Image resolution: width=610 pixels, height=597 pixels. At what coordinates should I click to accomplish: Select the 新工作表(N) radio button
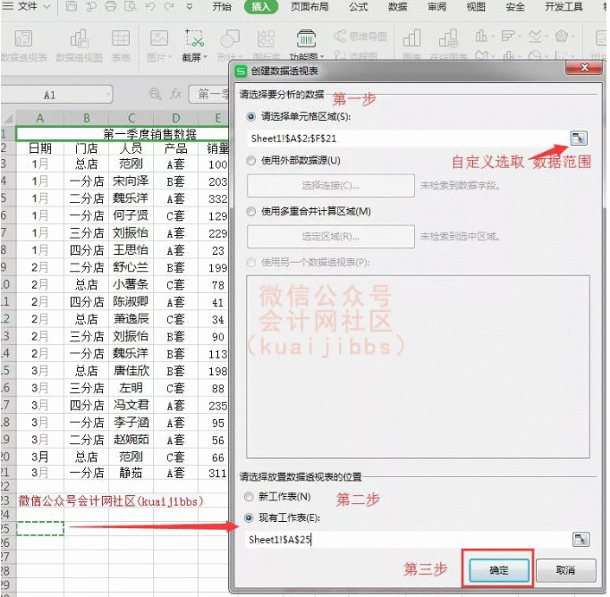tap(249, 497)
